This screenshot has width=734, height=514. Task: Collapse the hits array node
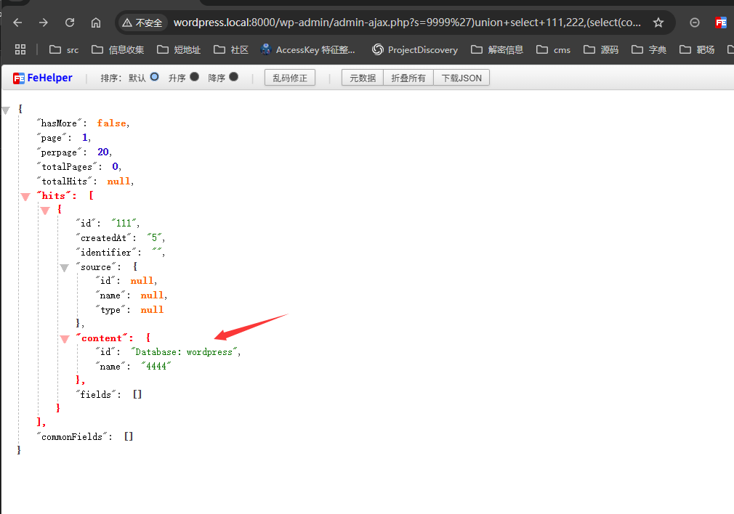[x=26, y=195]
